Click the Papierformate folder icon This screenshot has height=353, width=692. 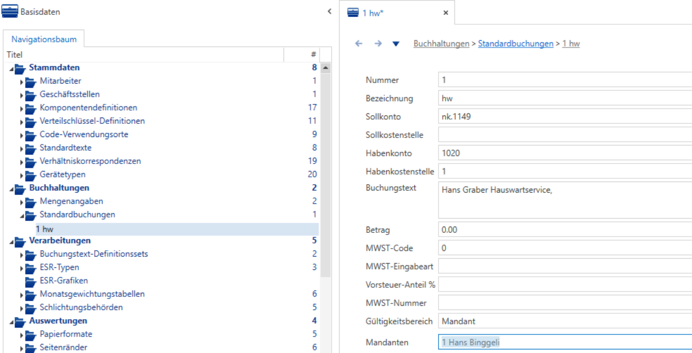pyautogui.click(x=30, y=334)
